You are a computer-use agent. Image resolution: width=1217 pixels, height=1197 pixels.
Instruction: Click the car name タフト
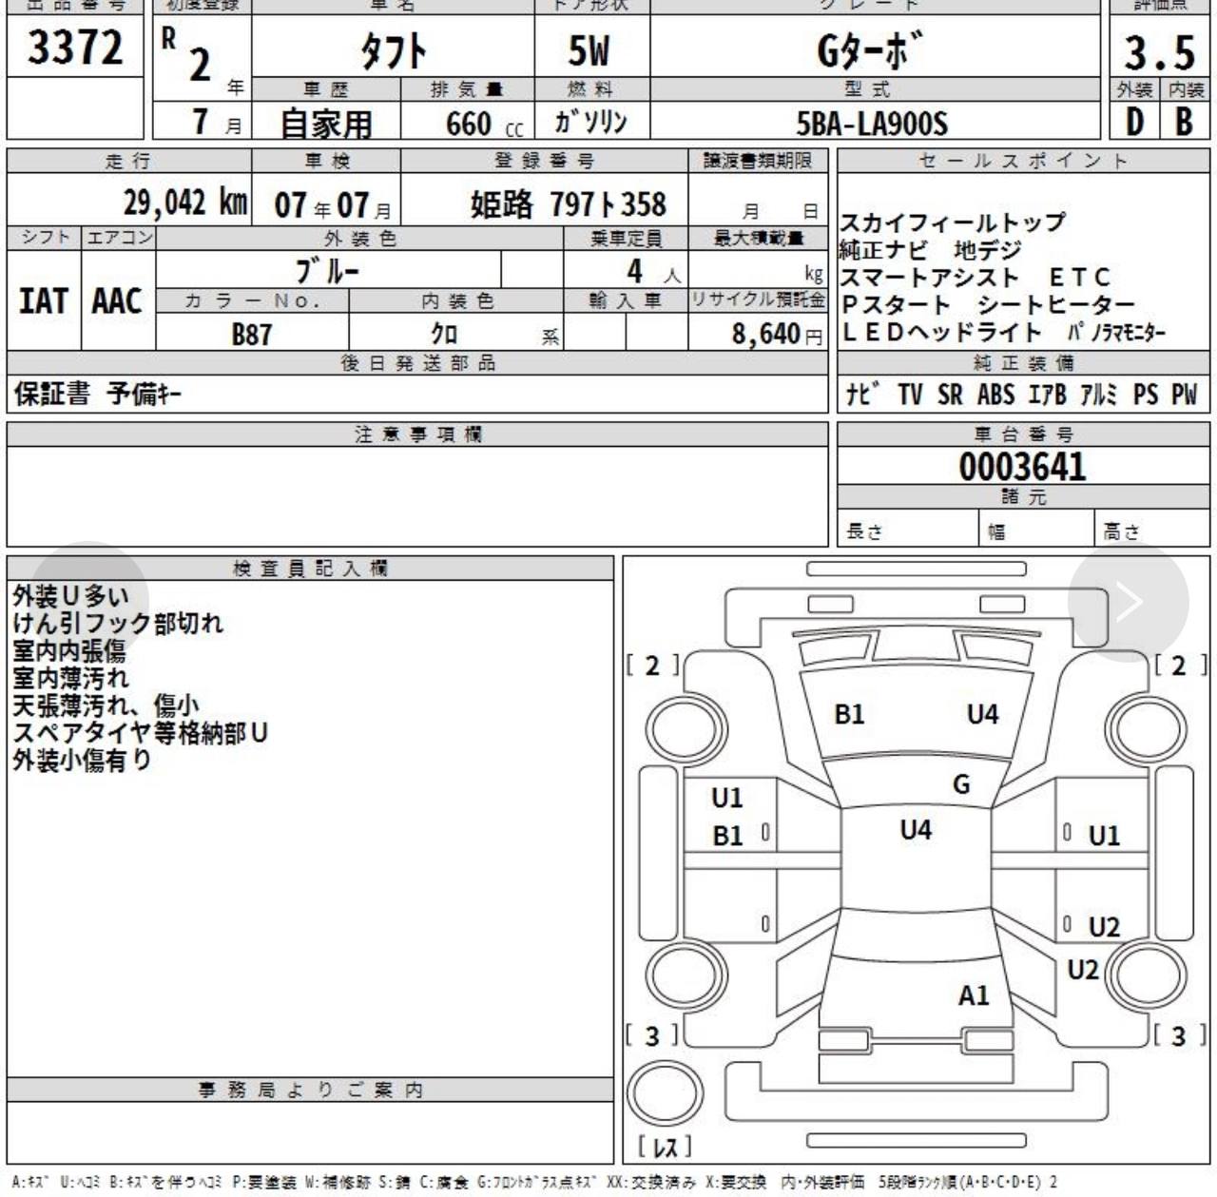click(x=393, y=49)
